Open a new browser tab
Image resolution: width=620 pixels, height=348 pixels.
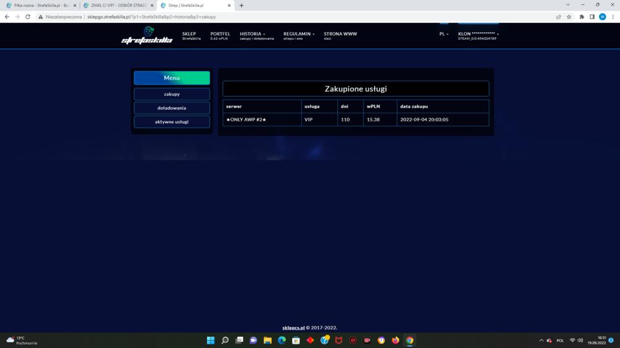click(242, 6)
